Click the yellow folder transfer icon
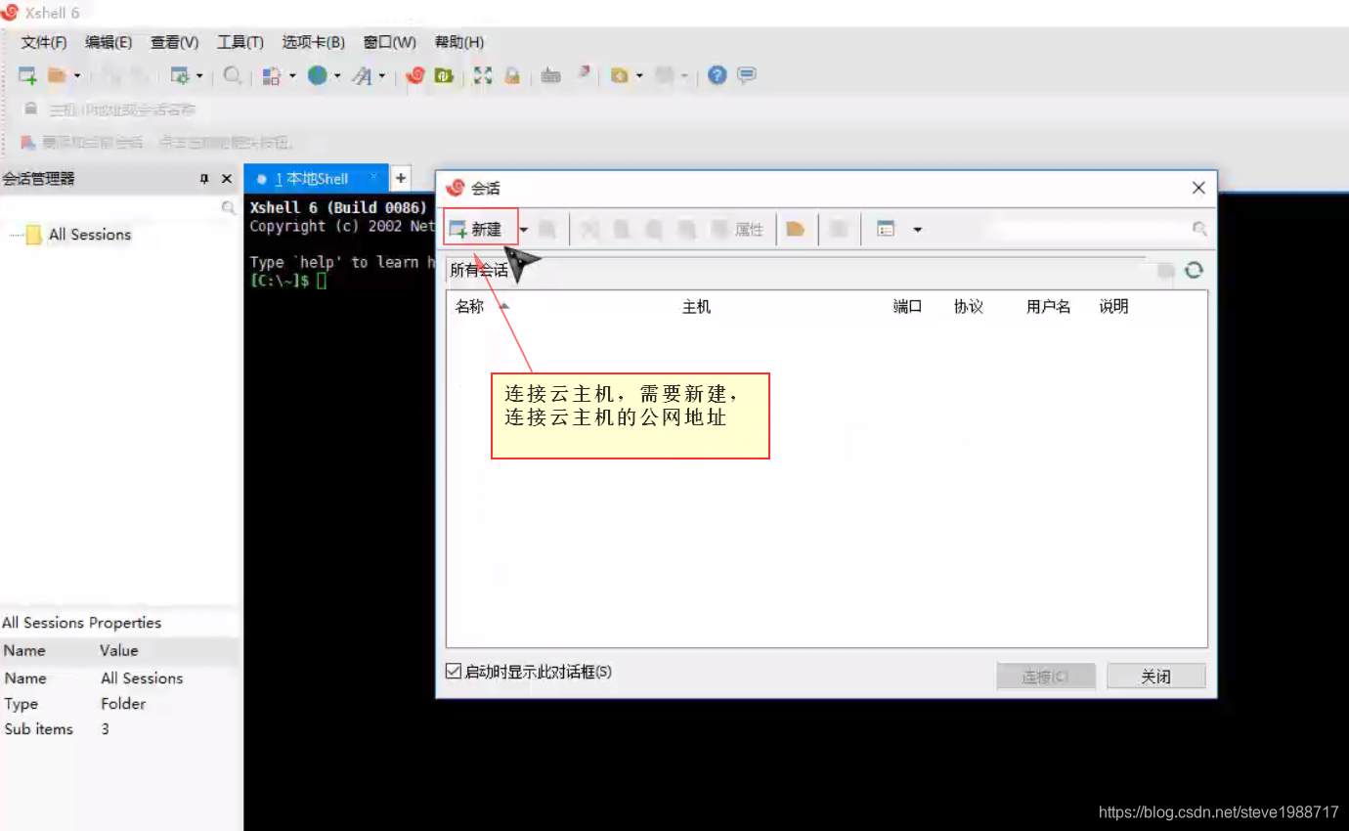1349x831 pixels. (x=620, y=75)
